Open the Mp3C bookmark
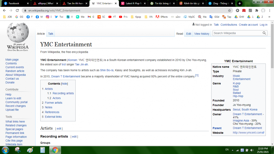The width and height of the screenshot is (274, 154). click(x=189, y=17)
